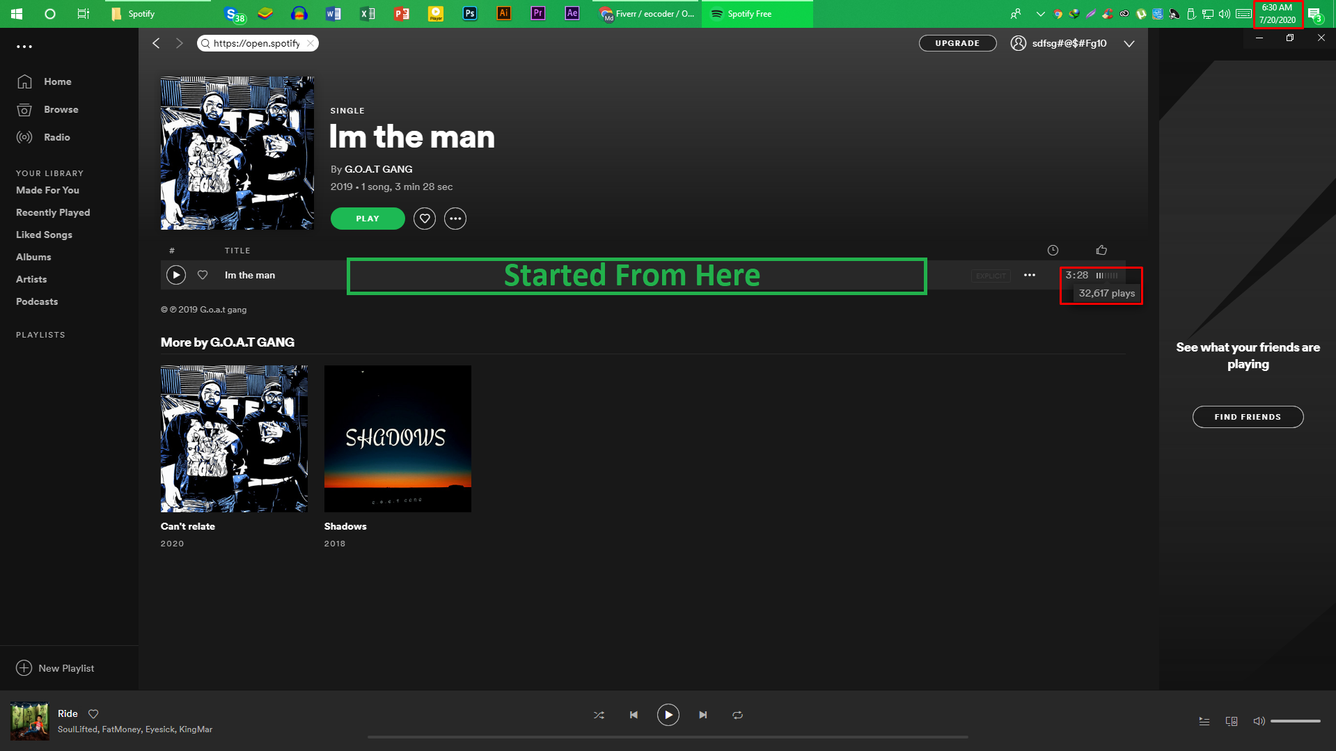Click the queue icon in player bar
This screenshot has width=1336, height=751.
coord(1204,721)
